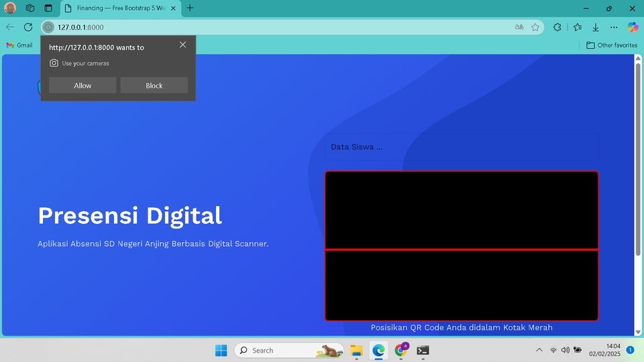
Task: Open File Explorer from taskbar
Action: coord(356,351)
